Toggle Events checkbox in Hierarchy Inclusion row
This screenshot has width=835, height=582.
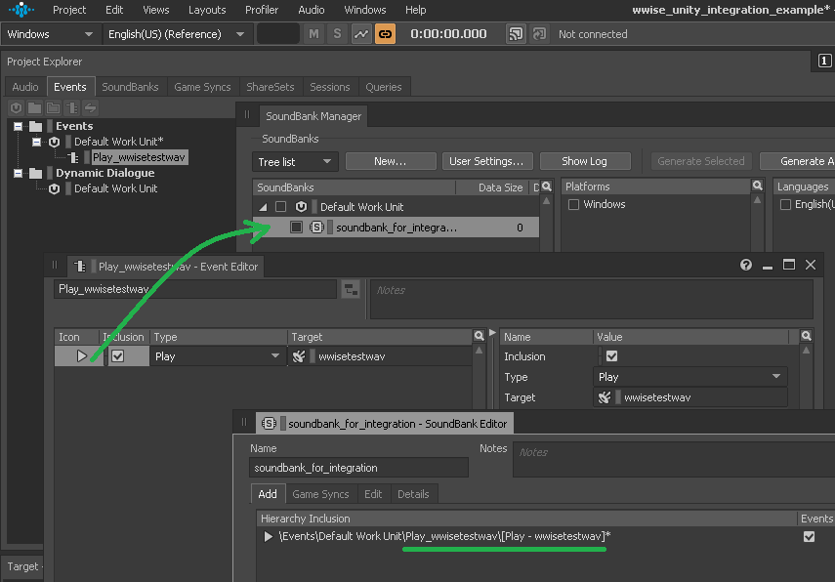(x=809, y=537)
